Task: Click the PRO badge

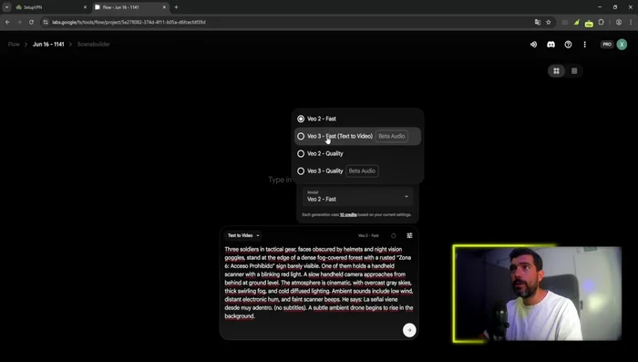Action: tap(607, 45)
